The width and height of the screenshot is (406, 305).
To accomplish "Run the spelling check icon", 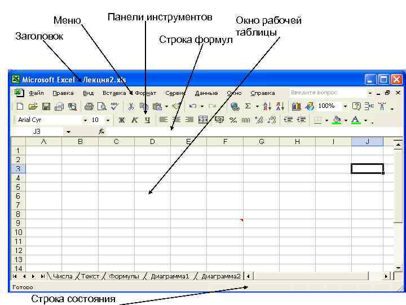I will pos(114,106).
